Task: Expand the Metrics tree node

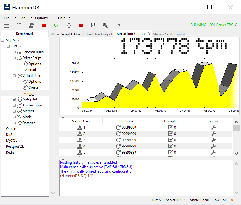Action: [14, 111]
